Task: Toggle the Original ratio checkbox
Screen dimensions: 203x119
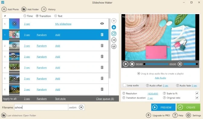Action: [x=197, y=98]
